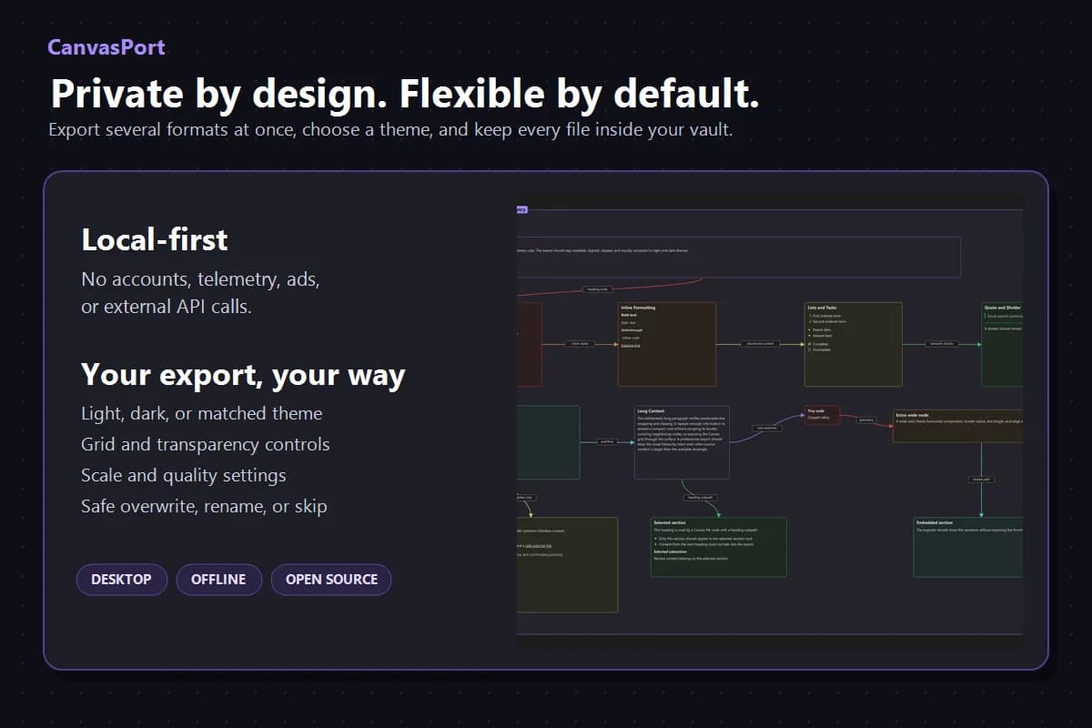
Task: Select the Selected section canvas node
Action: coord(719,547)
